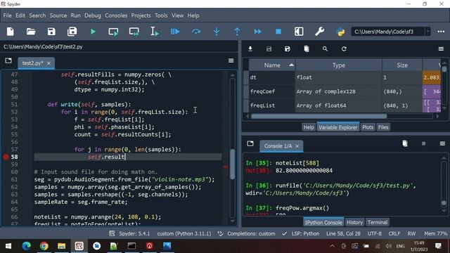The width and height of the screenshot is (450, 253).
Task: Open Chrome from the Windows taskbar
Action: pos(44,246)
